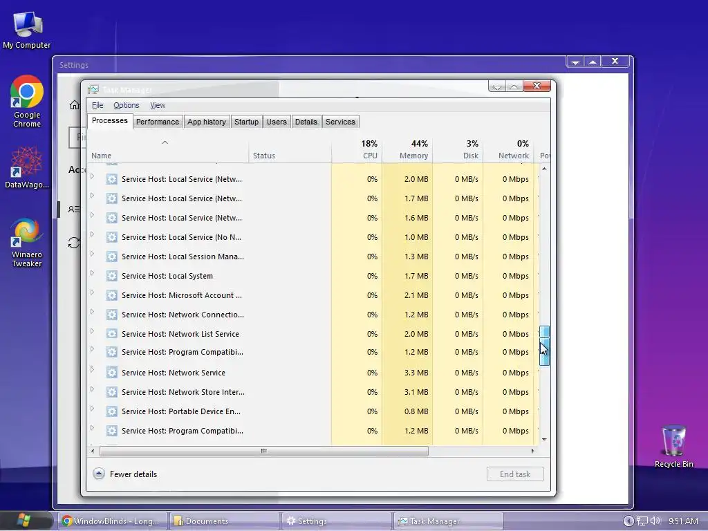Click the gear icon of Service Host: Local System
The image size is (708, 531).
111,276
